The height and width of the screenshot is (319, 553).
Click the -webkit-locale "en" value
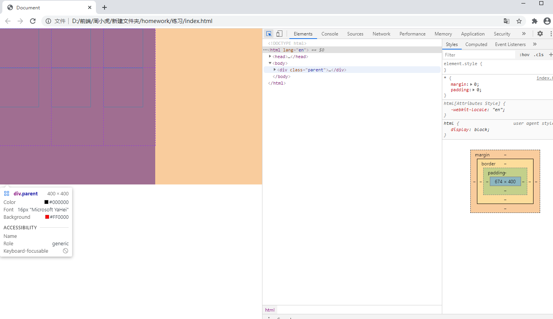coord(498,110)
